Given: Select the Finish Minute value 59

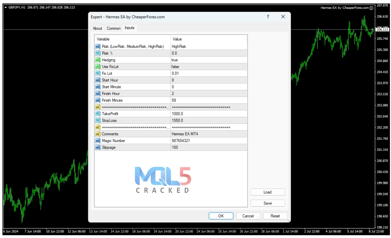Looking at the screenshot, I should 209,101.
